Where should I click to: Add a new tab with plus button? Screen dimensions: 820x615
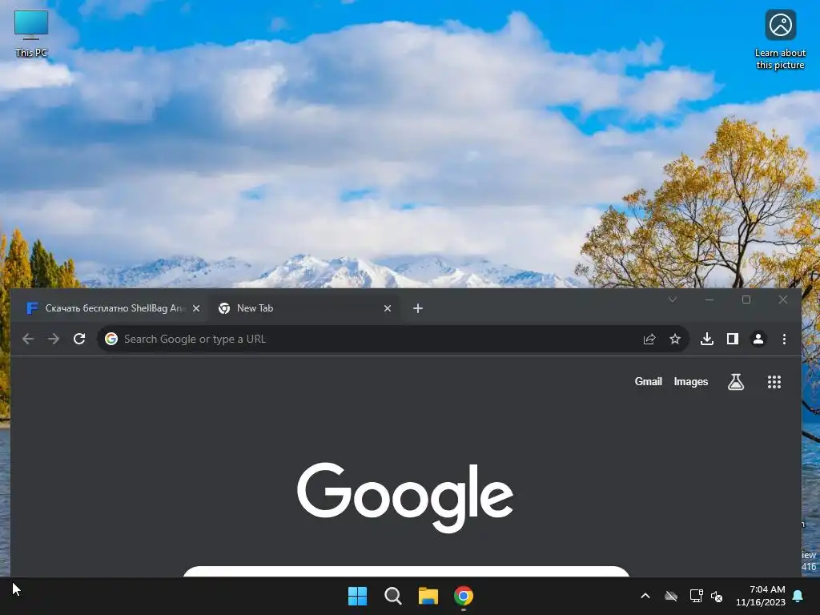[417, 308]
